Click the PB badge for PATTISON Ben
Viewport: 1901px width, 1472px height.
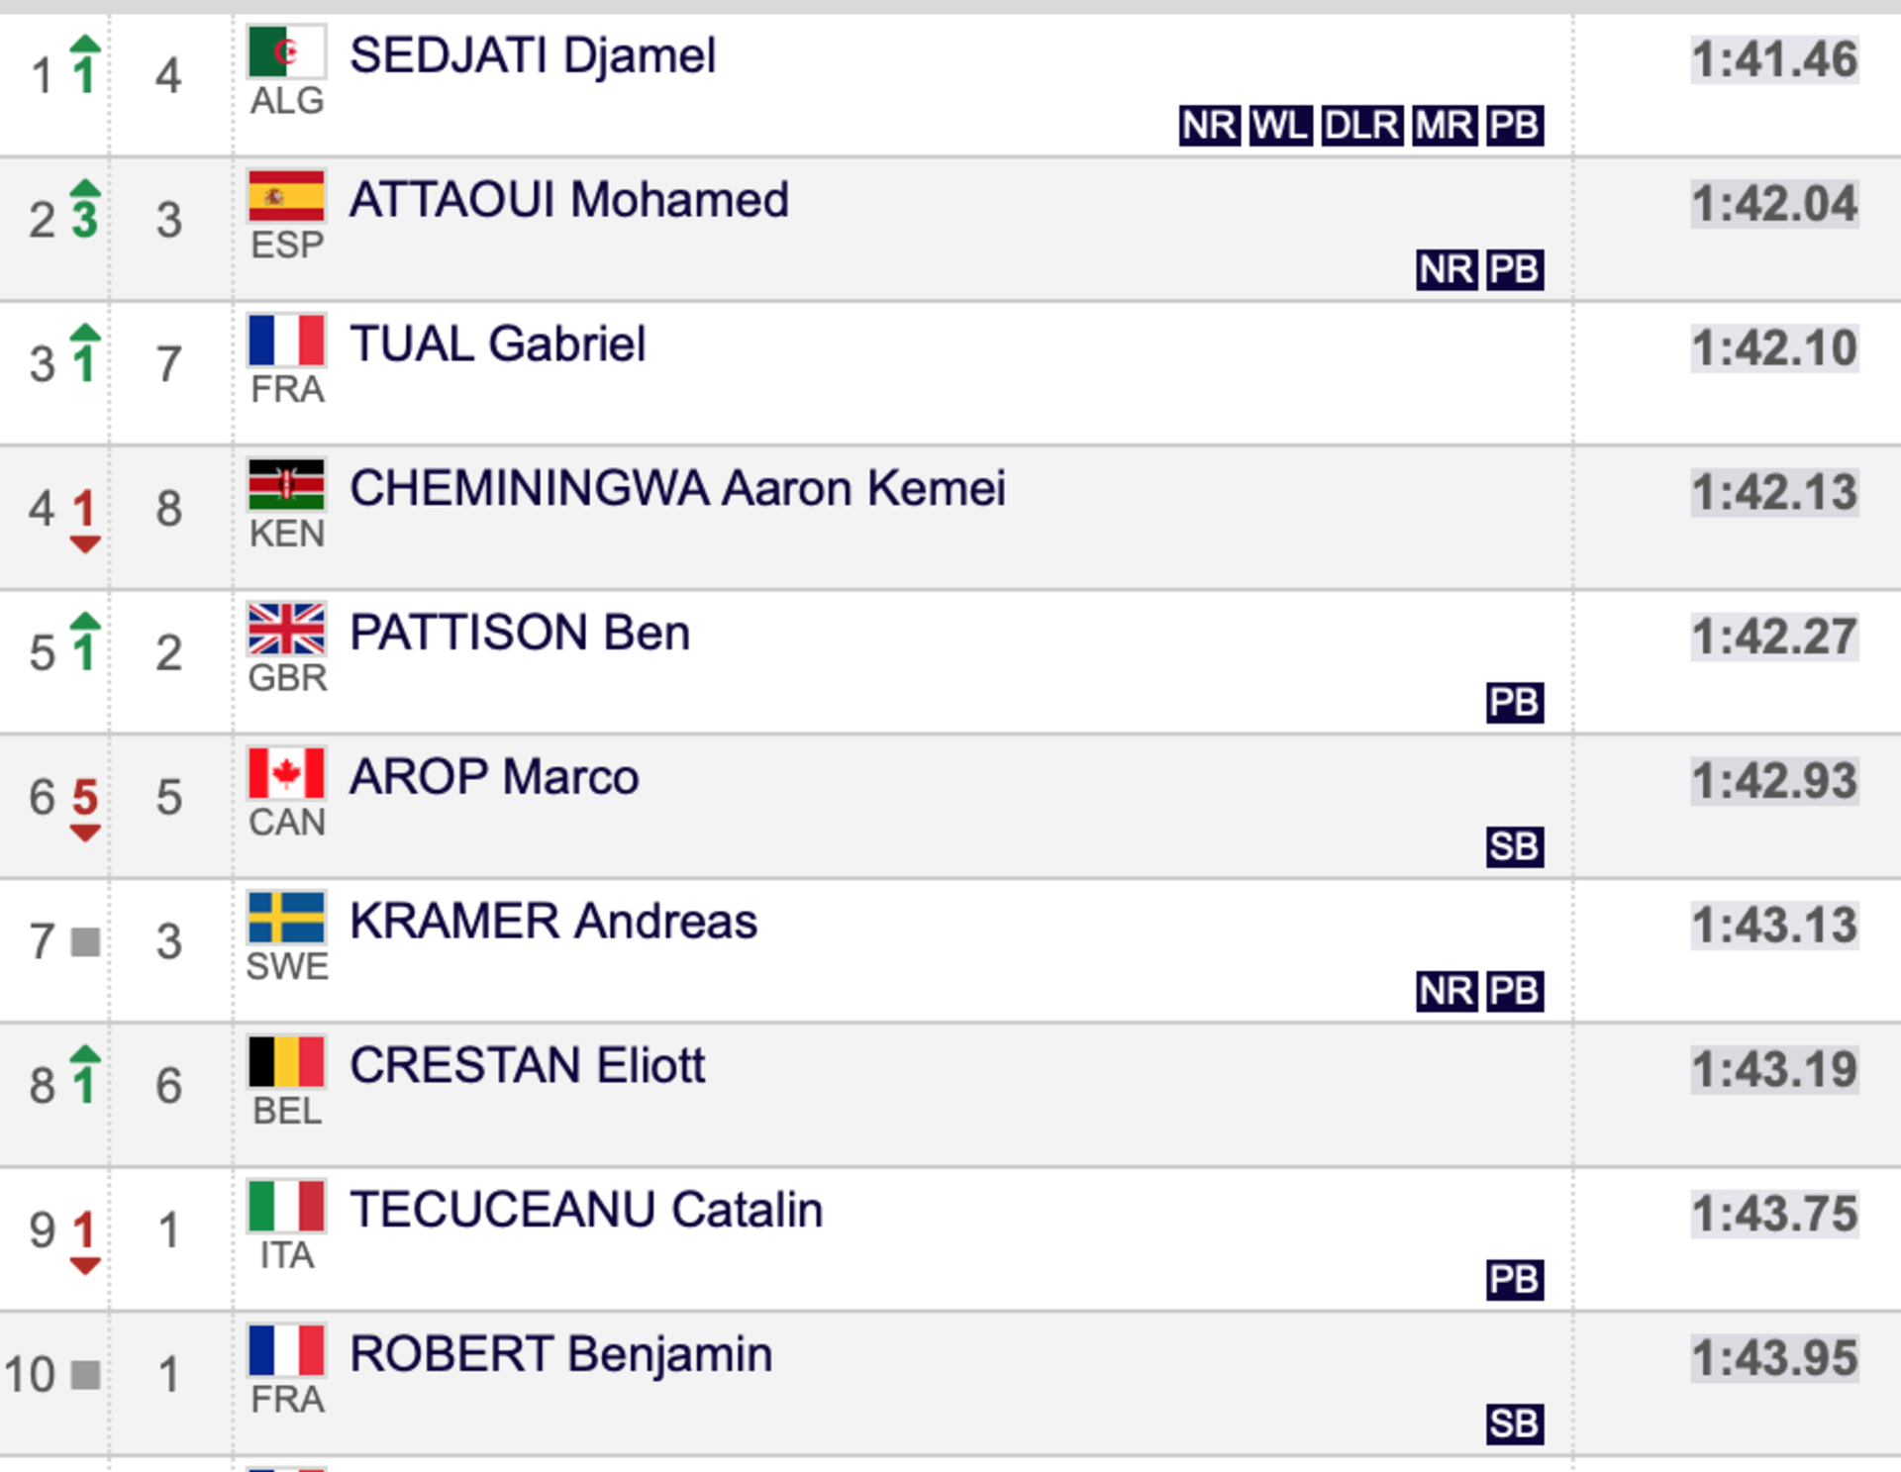click(x=1515, y=703)
